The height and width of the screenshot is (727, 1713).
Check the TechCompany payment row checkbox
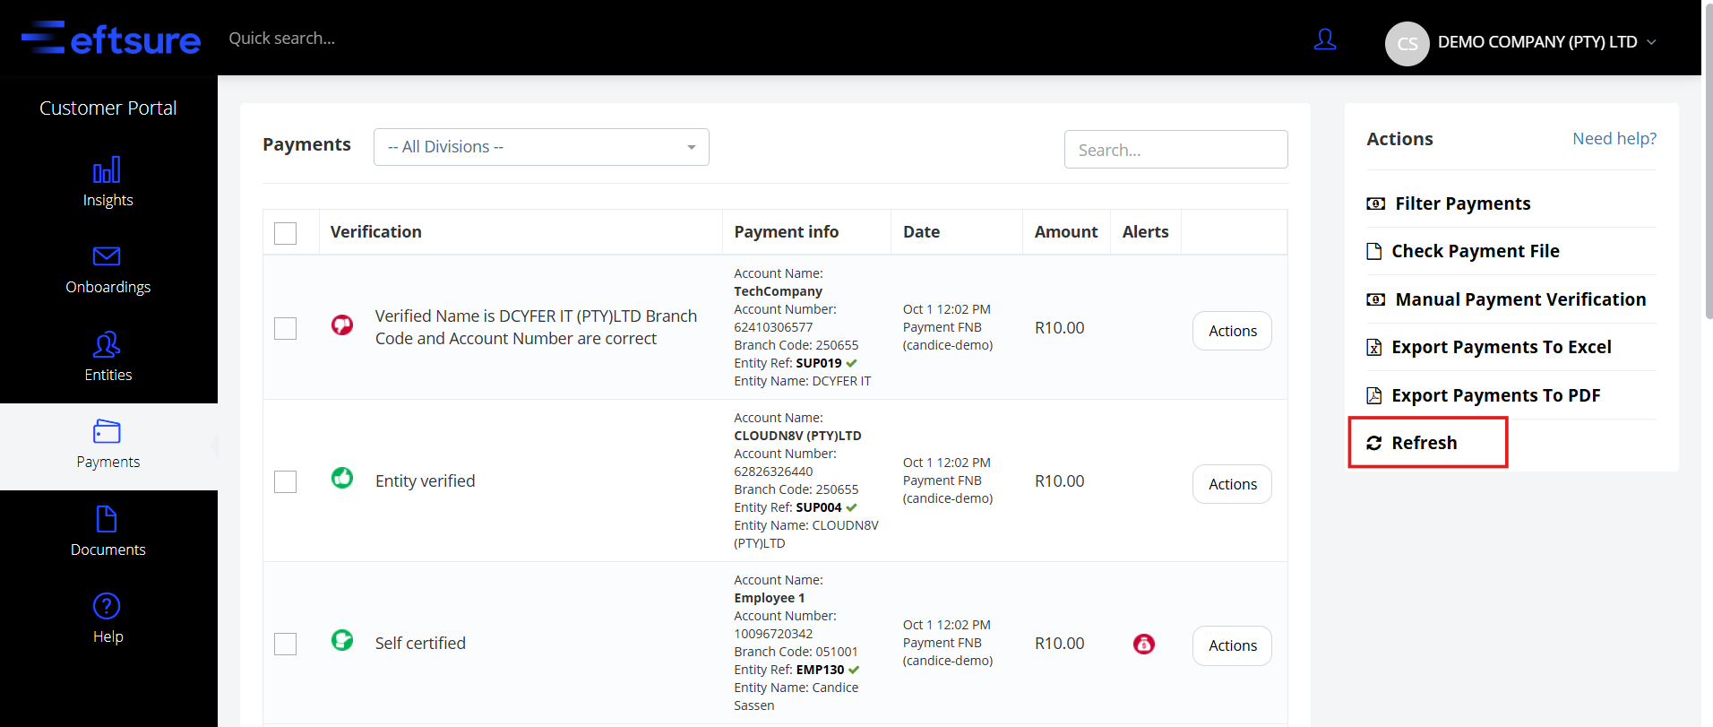(286, 329)
